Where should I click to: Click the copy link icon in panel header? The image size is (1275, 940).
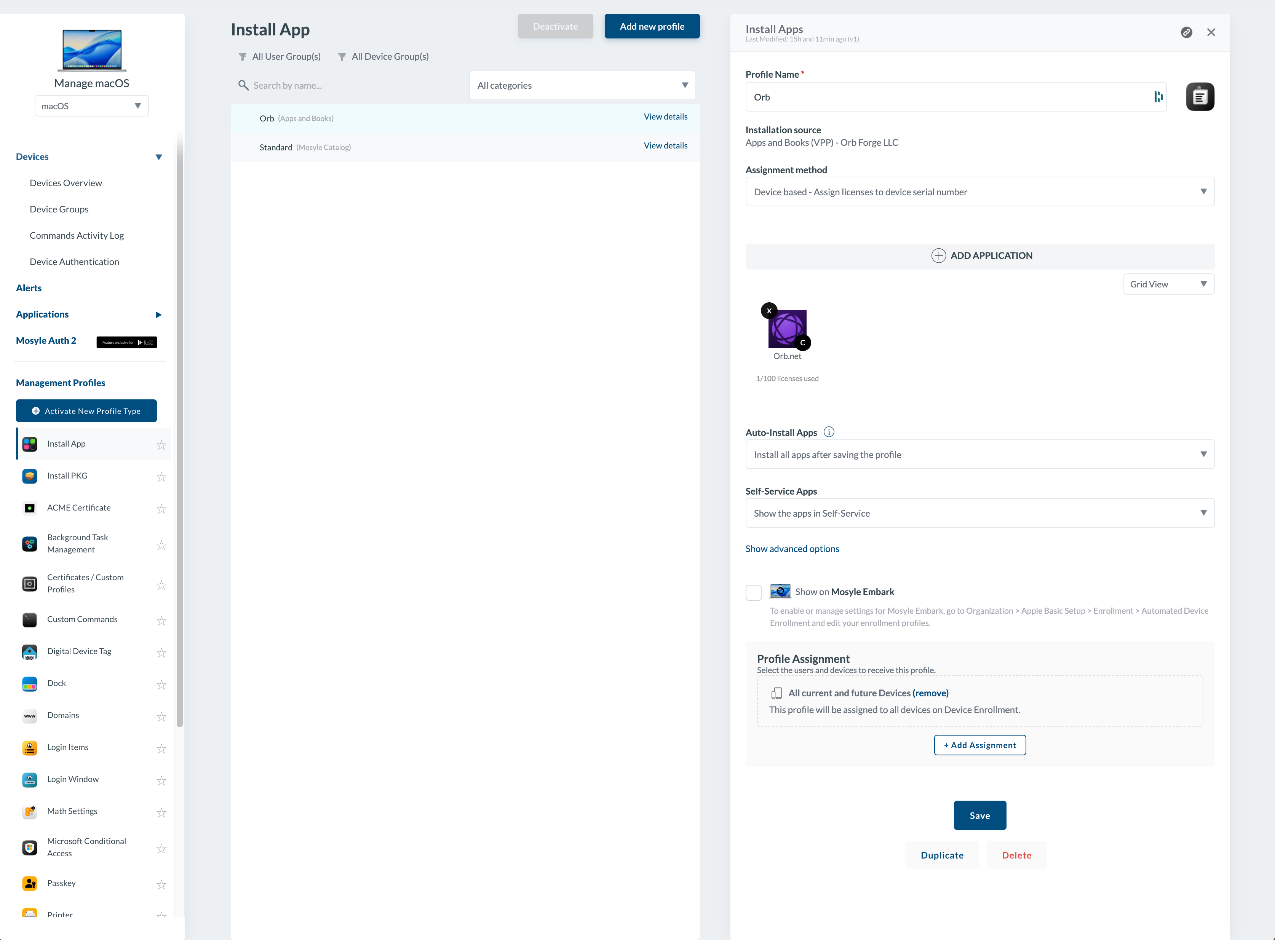coord(1186,32)
